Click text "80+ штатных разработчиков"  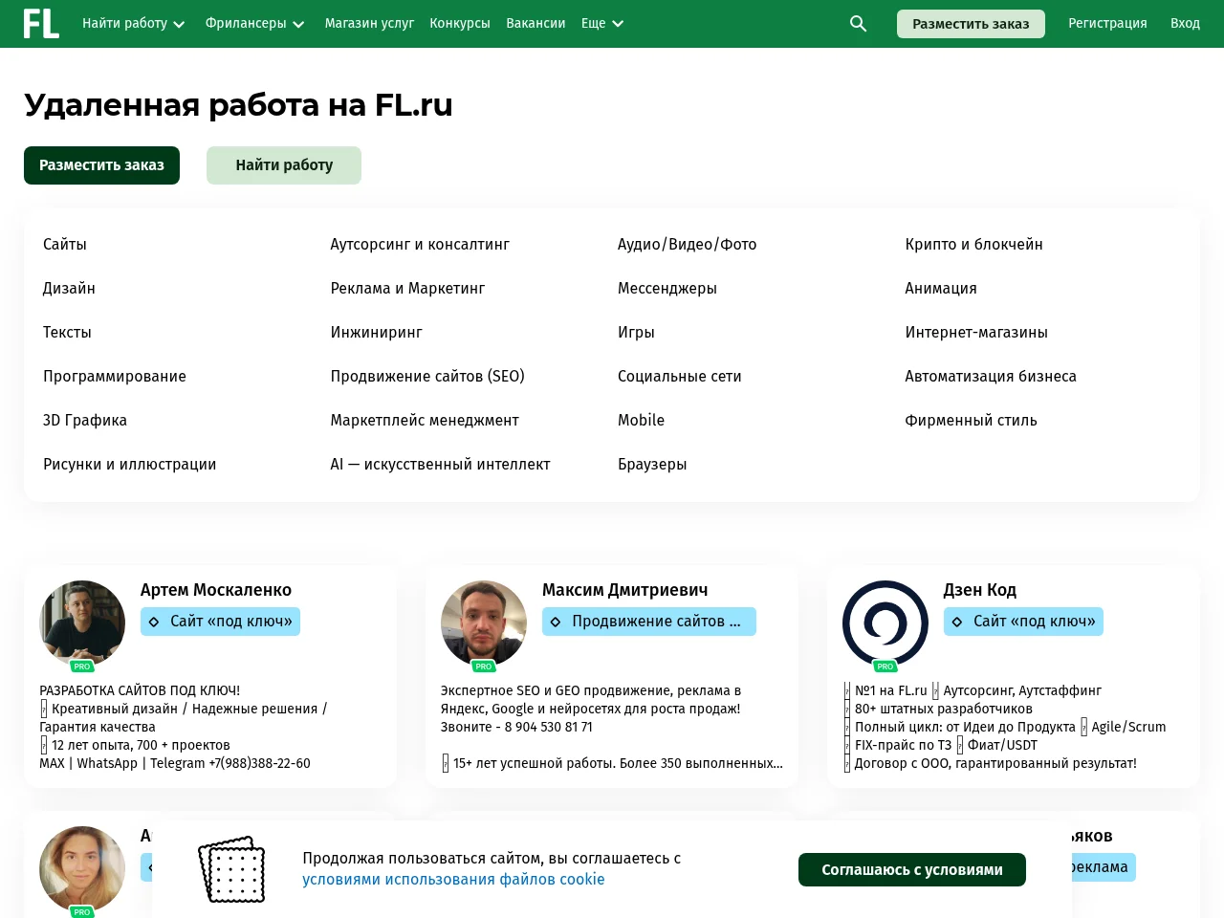pyautogui.click(x=944, y=709)
